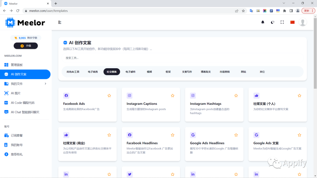
Task: Select 博客贴文 category tab
Action: tap(205, 72)
